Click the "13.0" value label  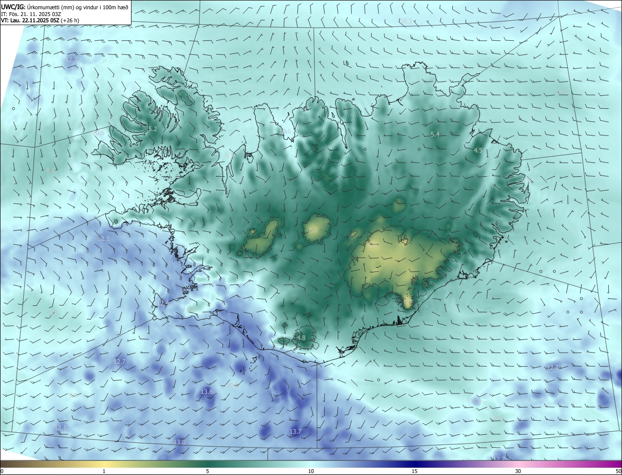(179, 442)
